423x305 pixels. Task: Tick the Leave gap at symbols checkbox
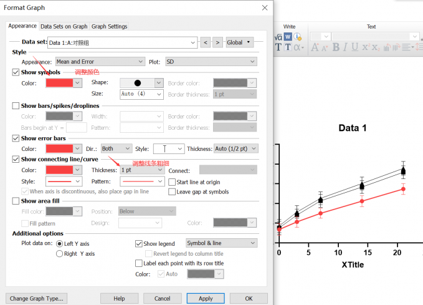point(172,191)
